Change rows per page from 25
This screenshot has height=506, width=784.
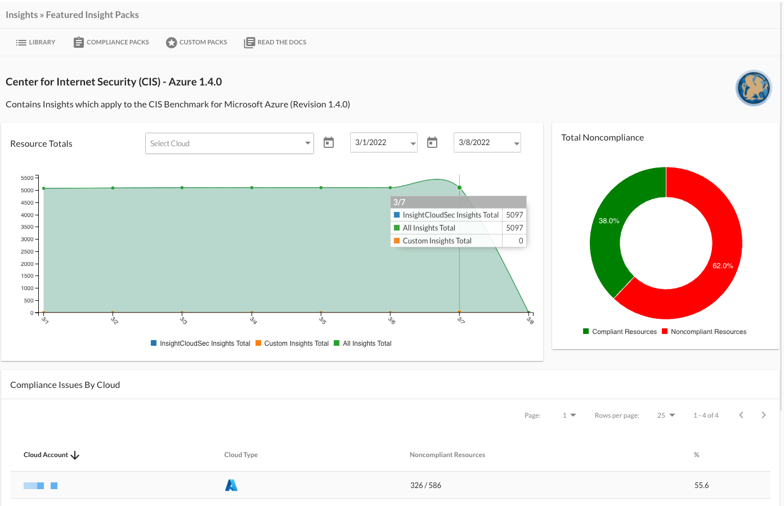(666, 415)
